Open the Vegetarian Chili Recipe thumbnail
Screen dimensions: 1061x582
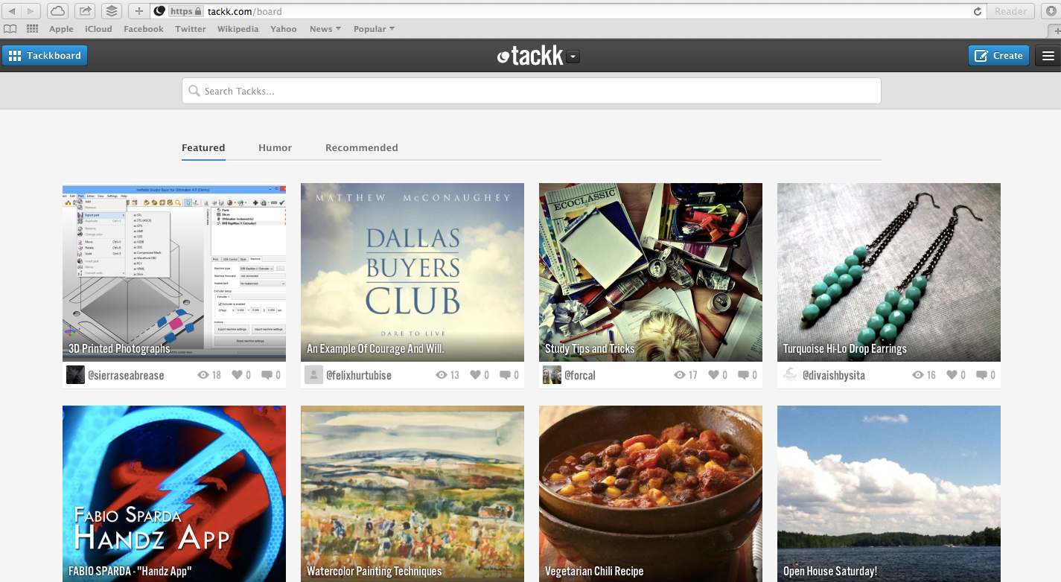tap(650, 491)
